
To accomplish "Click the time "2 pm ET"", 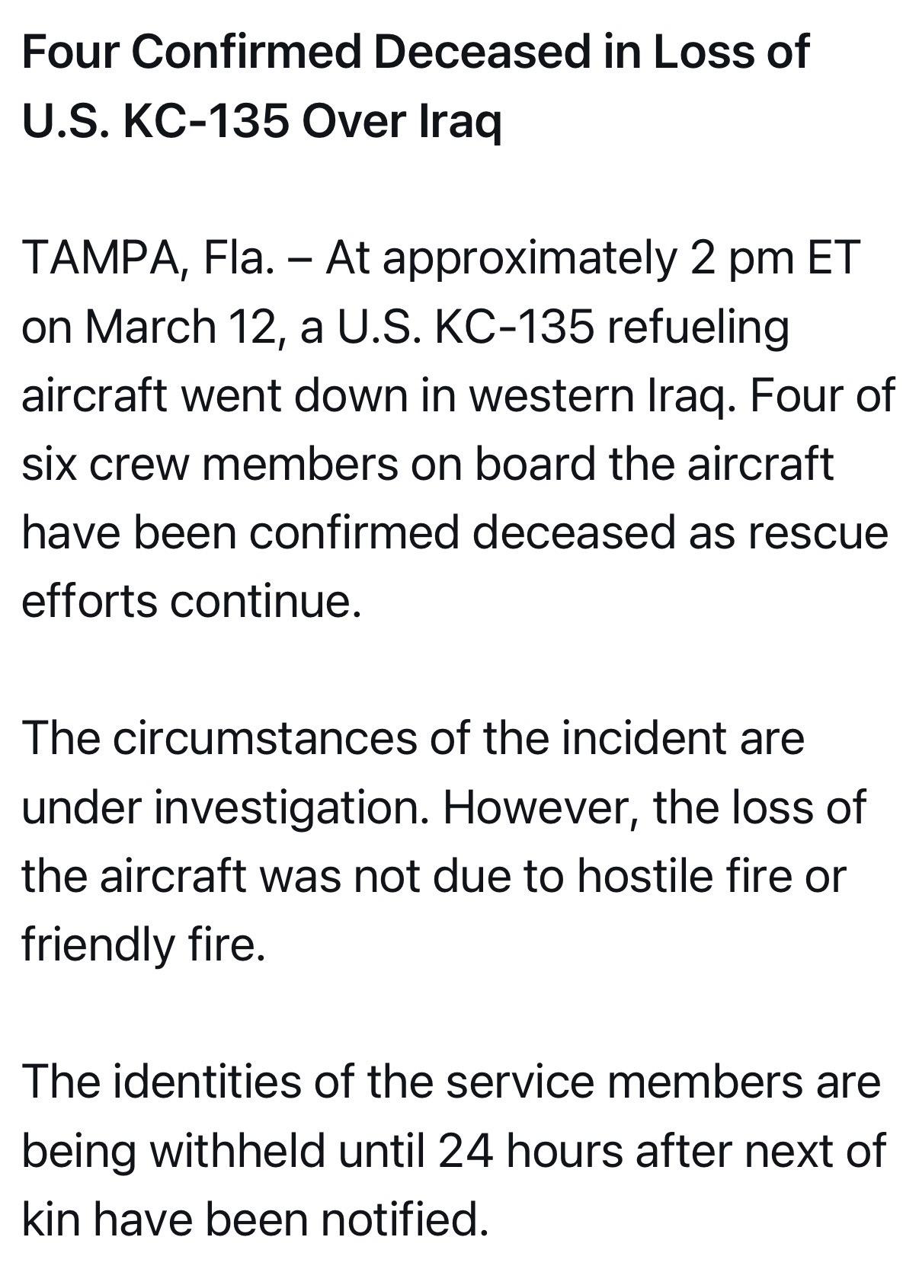I will click(x=775, y=258).
